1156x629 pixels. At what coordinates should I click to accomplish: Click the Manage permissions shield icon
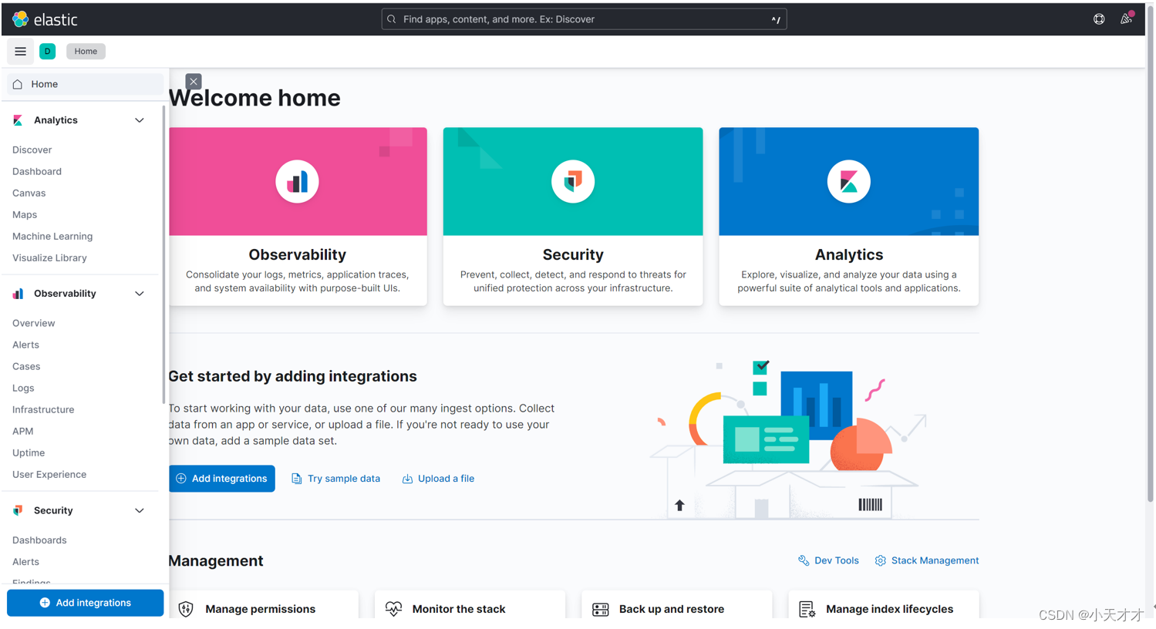point(186,609)
